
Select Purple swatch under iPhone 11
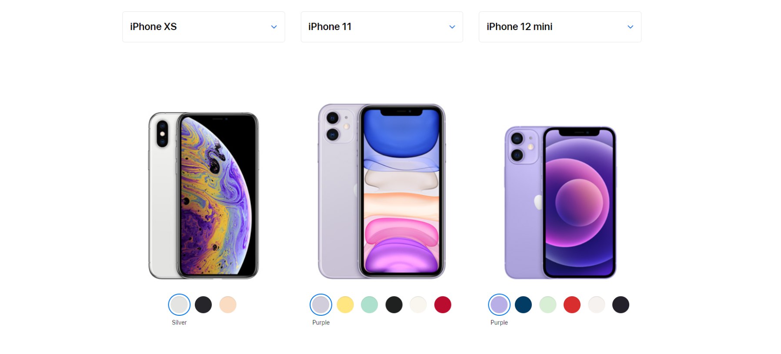(321, 305)
